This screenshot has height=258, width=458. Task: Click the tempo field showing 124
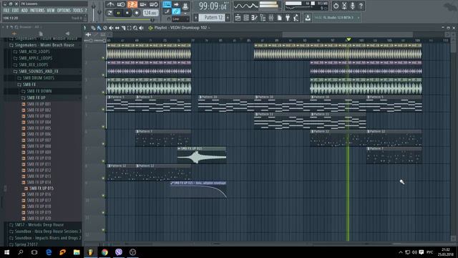point(150,13)
